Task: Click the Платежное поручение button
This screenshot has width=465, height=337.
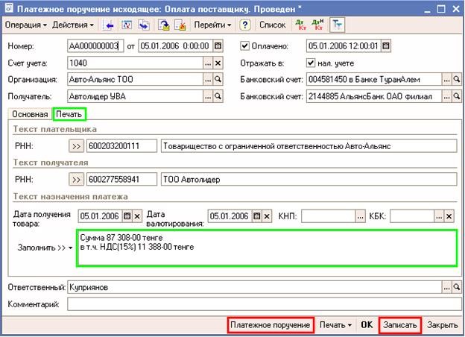Action: coord(270,326)
